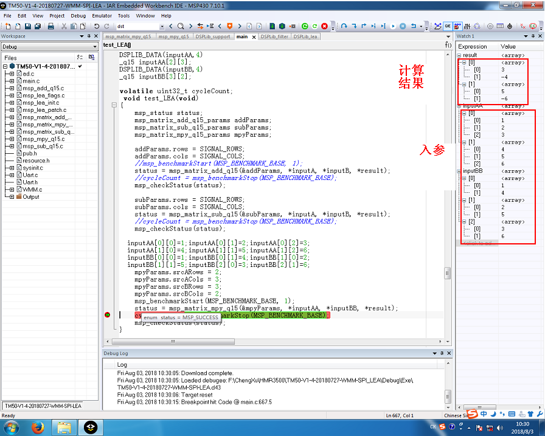Viewport: 545px width, 436px height.
Task: Click the Expression column header in Watch
Action: pyautogui.click(x=473, y=46)
